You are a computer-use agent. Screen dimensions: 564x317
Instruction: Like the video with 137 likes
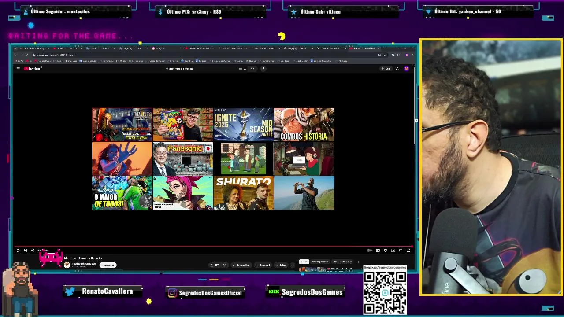click(215, 265)
